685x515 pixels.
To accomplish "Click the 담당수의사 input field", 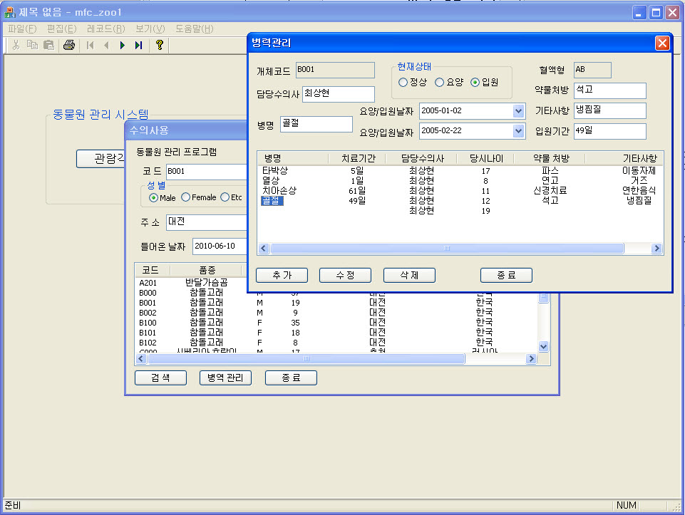I will point(339,94).
